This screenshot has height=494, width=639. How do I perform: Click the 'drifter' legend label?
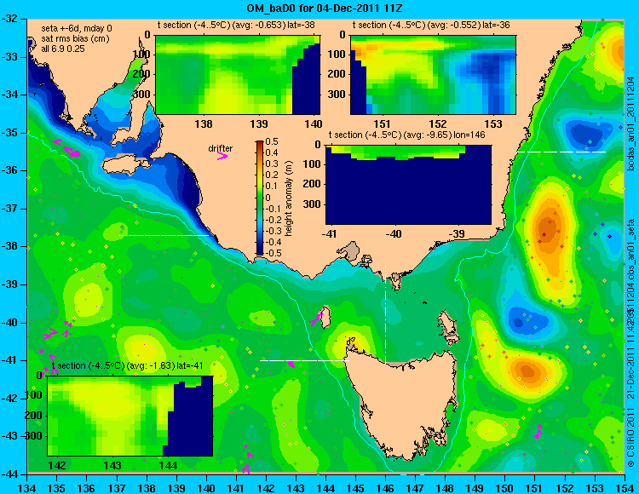pos(221,148)
